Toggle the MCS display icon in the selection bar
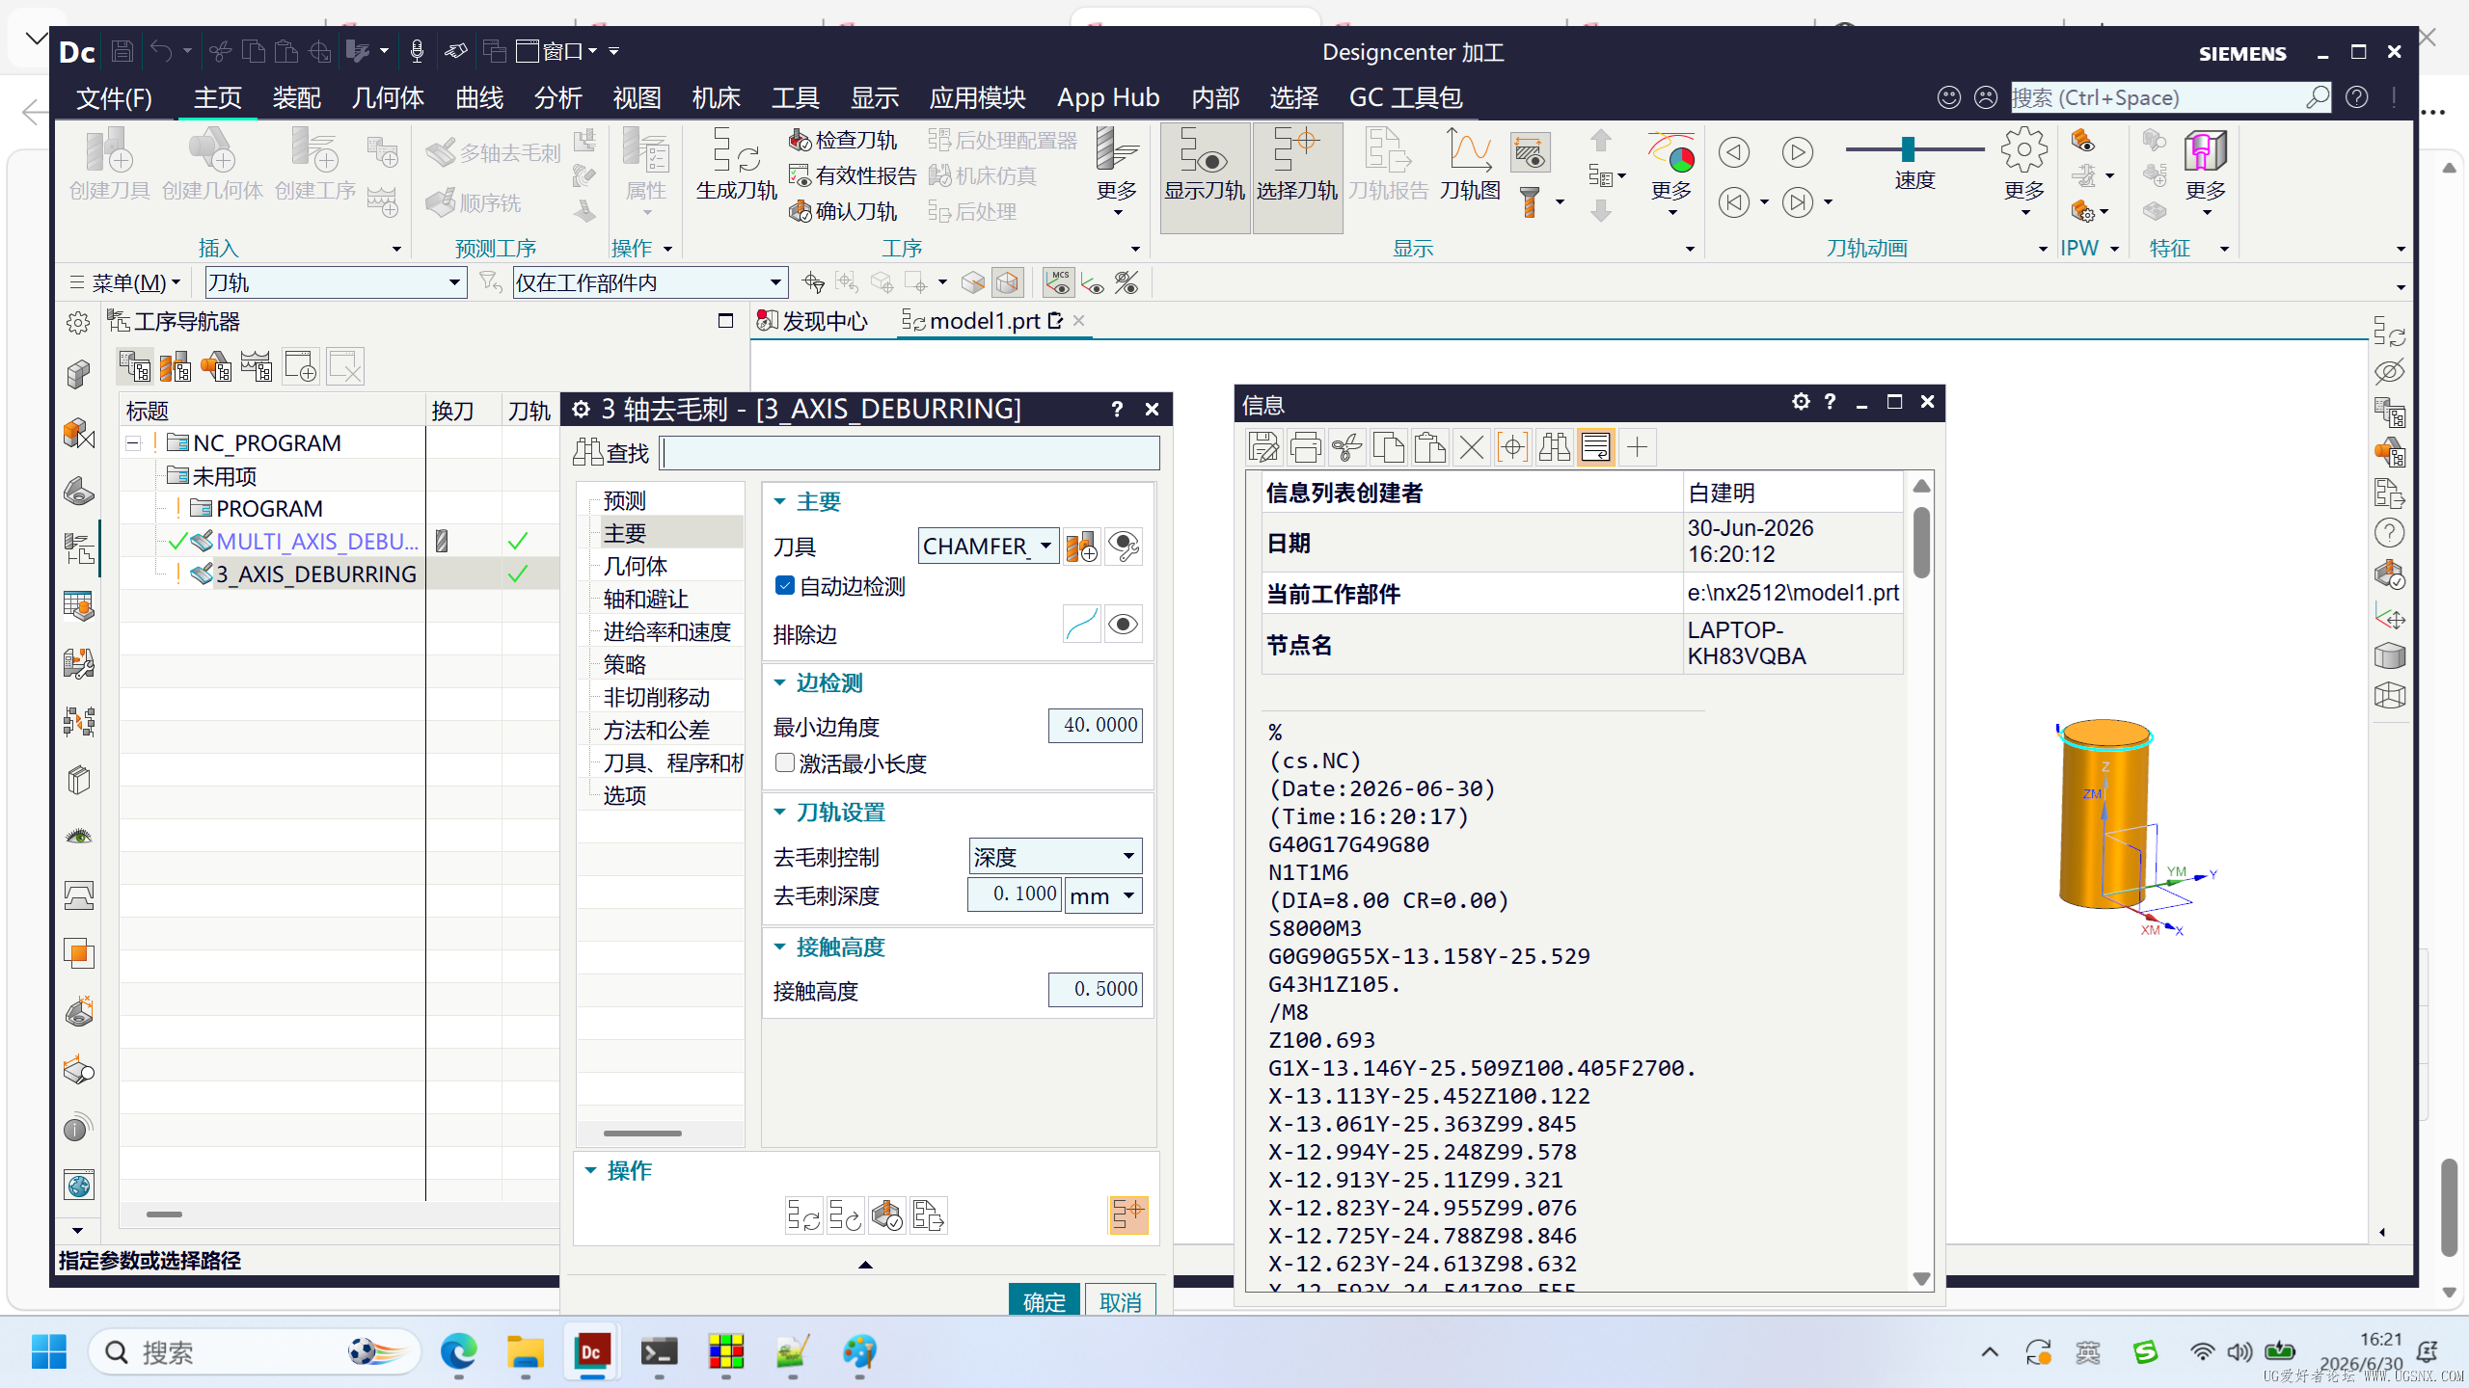 (1059, 282)
